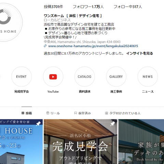Click the person tag icon on タグ付け tab
Image resolution: width=164 pixels, height=164 pixels.
pyautogui.click(x=106, y=113)
